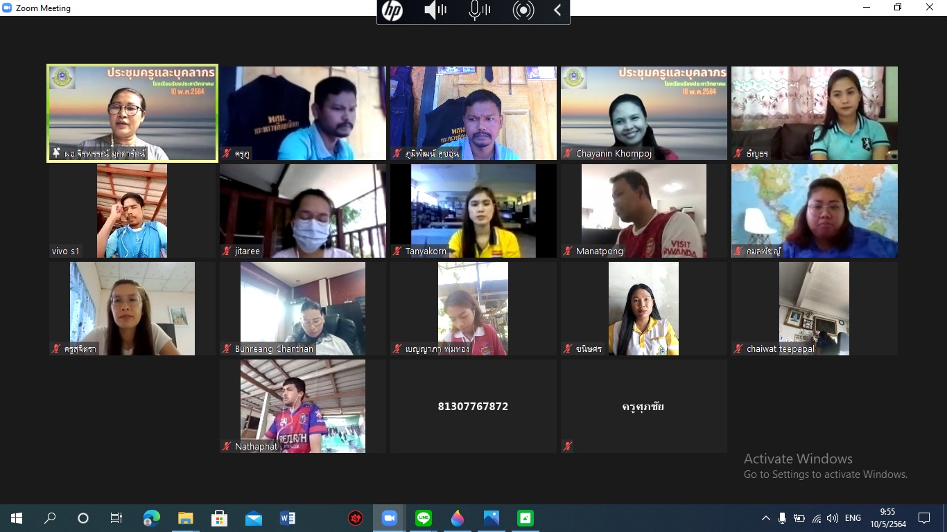Screen dimensions: 947x532
Task: Open ENG language input selector
Action: pos(853,518)
